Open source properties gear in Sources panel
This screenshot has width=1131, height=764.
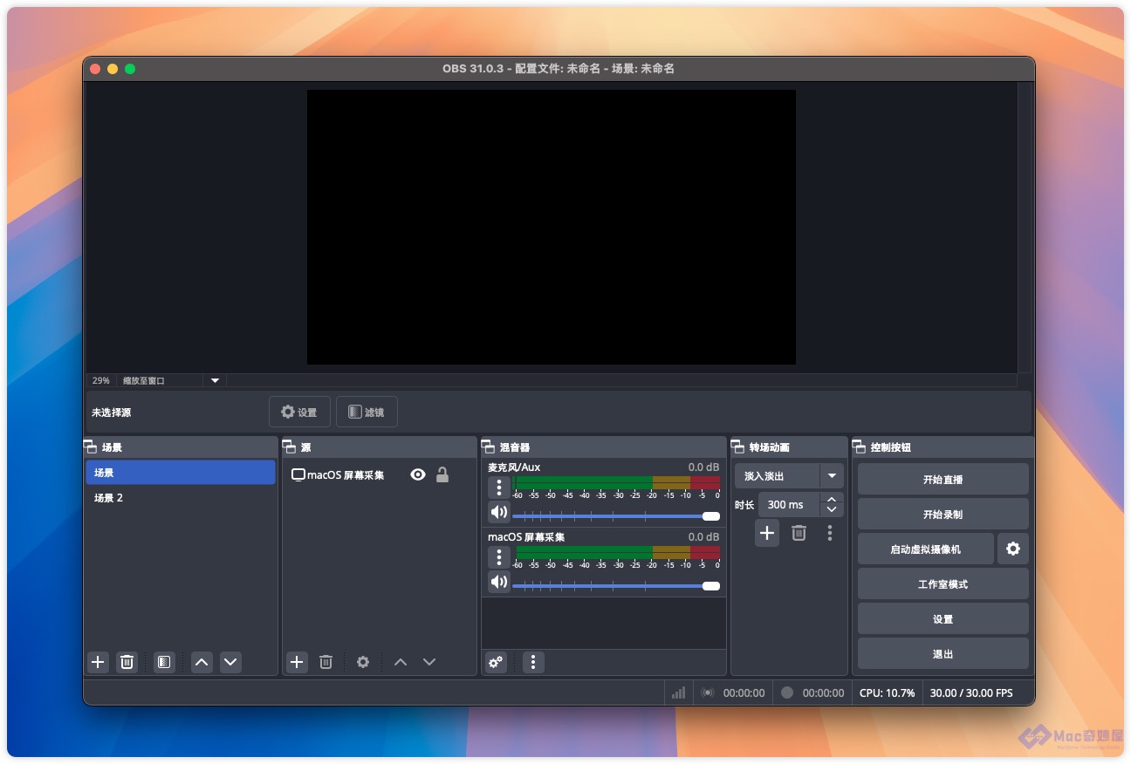(363, 662)
